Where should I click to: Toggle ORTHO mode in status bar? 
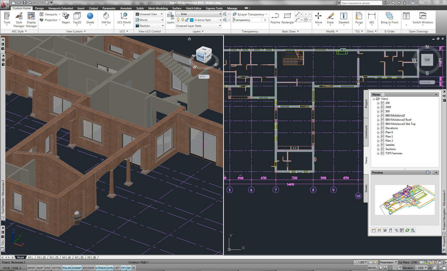(56, 268)
